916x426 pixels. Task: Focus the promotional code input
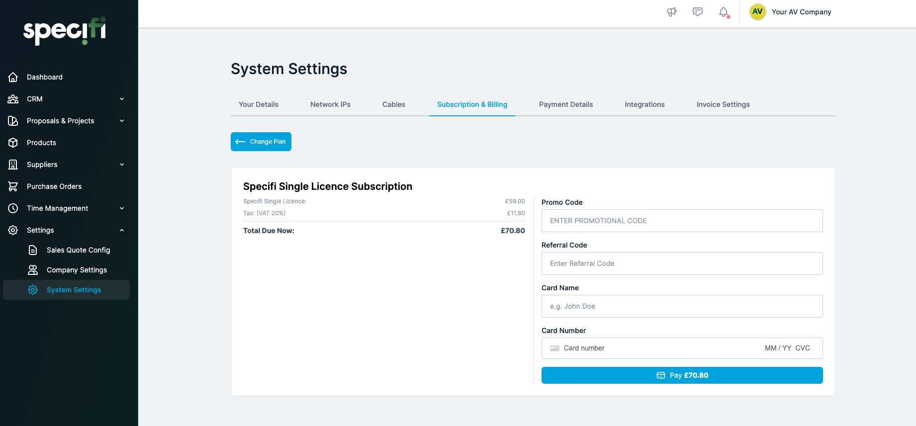(682, 221)
